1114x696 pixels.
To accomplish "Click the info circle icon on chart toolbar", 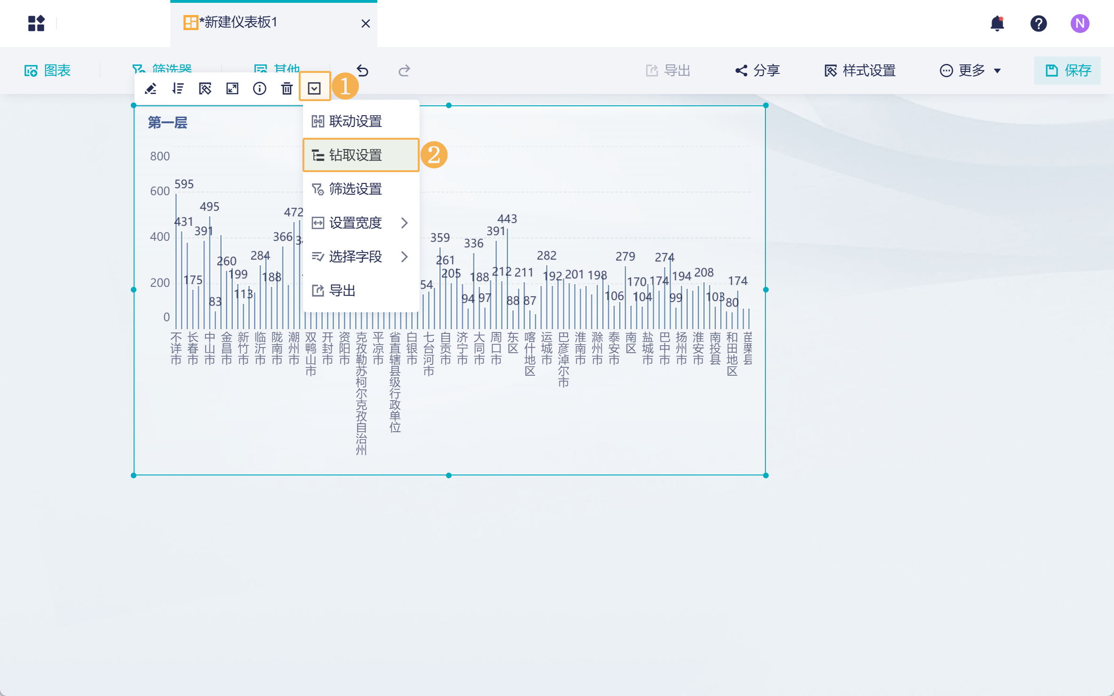I will point(260,88).
